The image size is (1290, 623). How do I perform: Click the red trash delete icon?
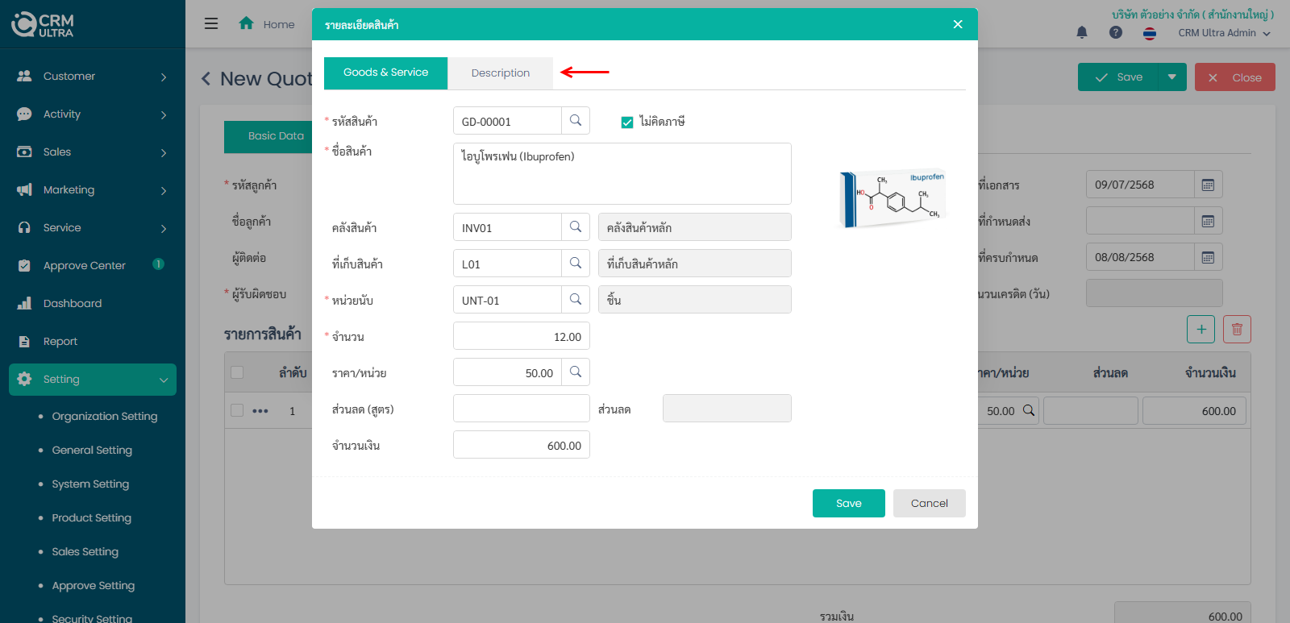[x=1237, y=329]
